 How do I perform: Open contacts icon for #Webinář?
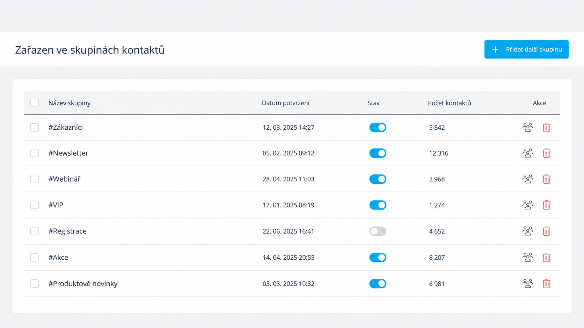pos(527,179)
